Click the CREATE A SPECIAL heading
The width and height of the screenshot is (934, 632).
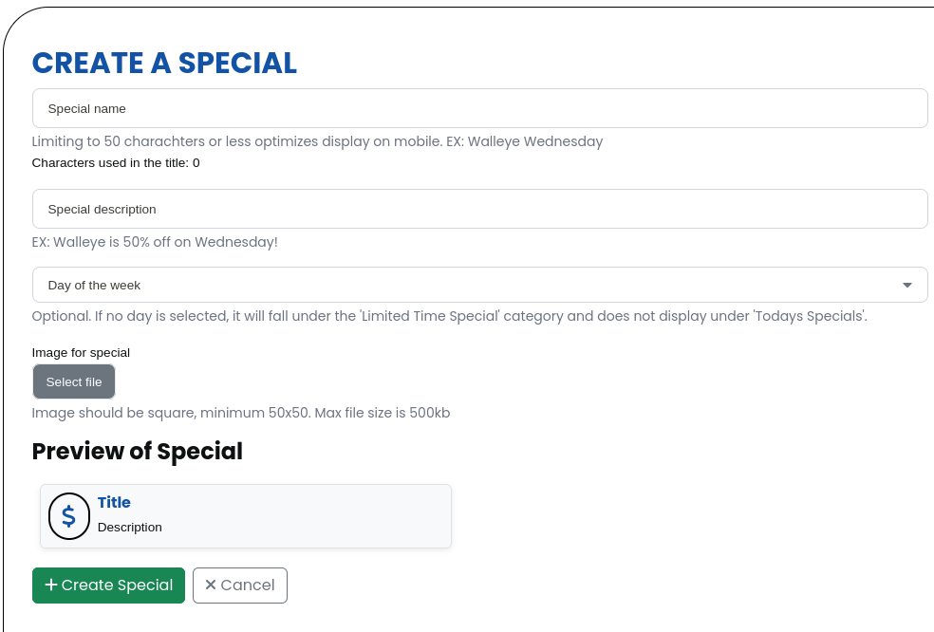(164, 64)
